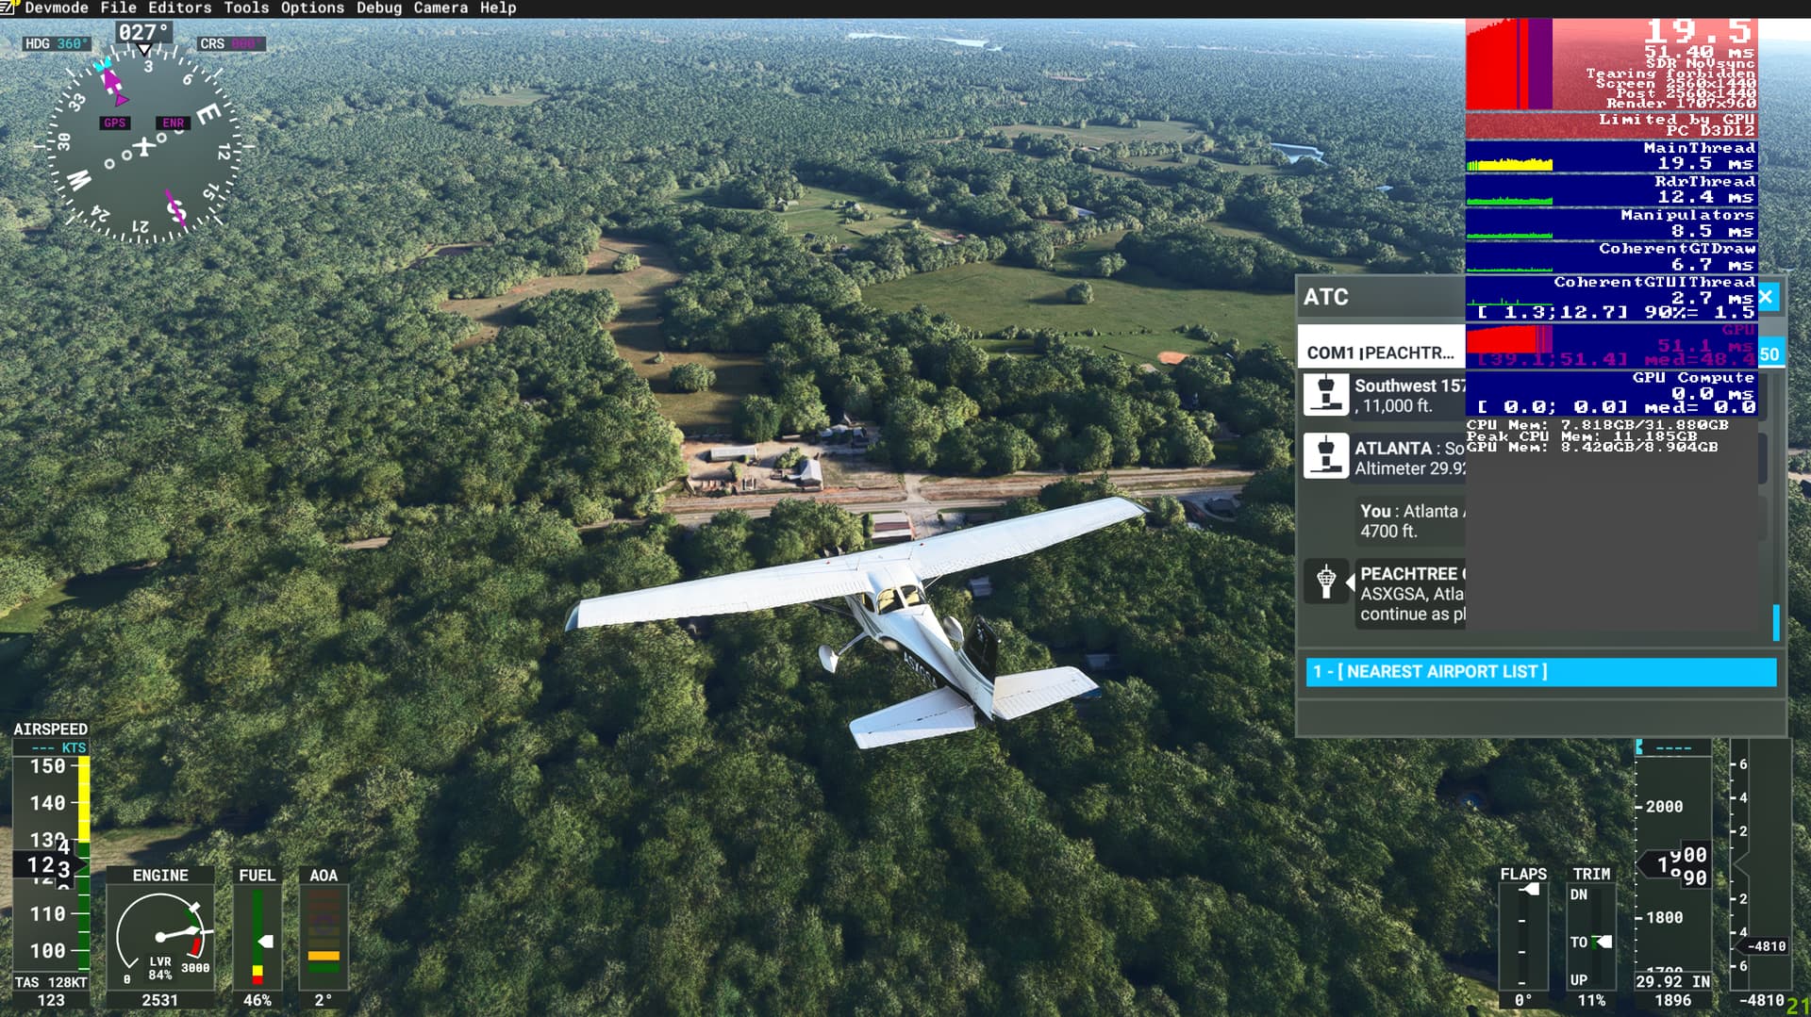The height and width of the screenshot is (1017, 1811).
Task: Click the tower icon beside Southwest message
Action: [1325, 395]
